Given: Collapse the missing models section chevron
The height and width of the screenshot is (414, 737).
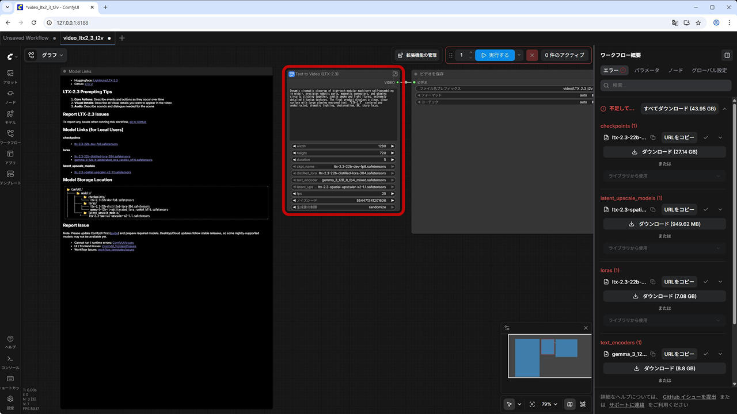Looking at the screenshot, I should [724, 109].
